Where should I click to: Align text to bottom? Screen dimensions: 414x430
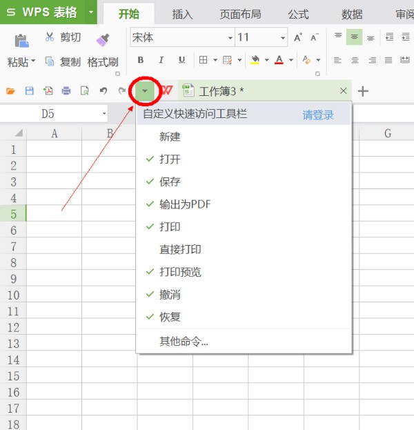click(371, 37)
